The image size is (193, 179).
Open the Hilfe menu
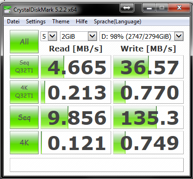(81, 21)
